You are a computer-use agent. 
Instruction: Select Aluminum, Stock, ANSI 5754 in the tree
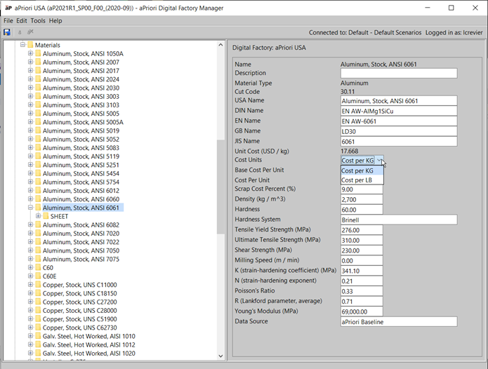[x=81, y=182]
